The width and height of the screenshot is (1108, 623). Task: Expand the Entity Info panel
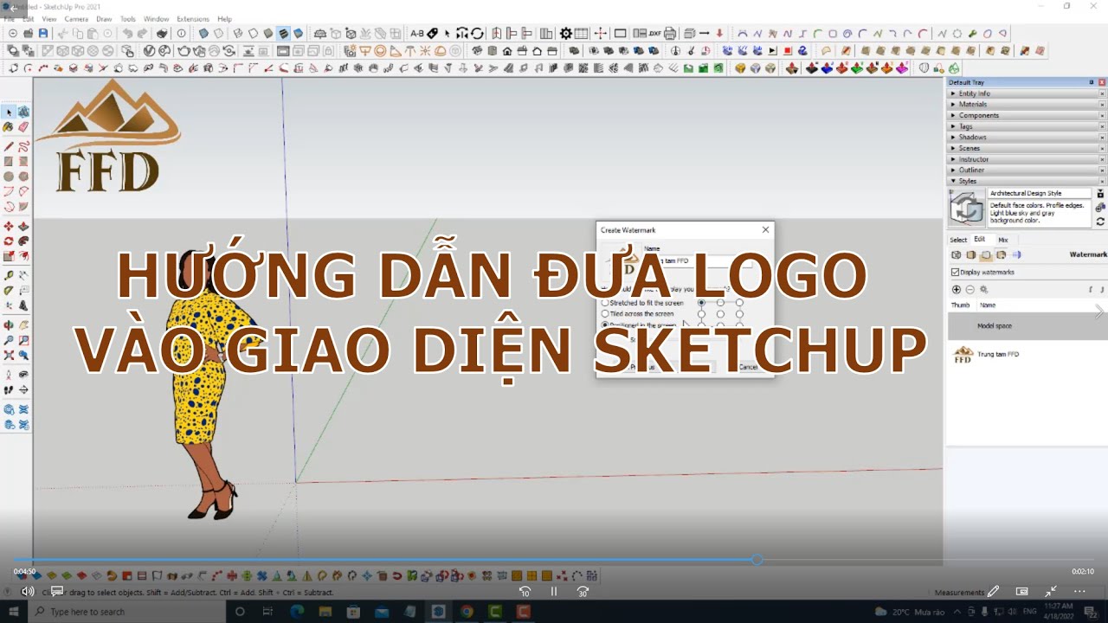[1026, 93]
